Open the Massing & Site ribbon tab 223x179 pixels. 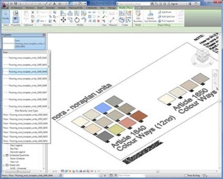click(75, 8)
